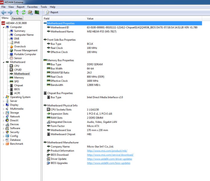Viewport: 210px width, 181px height.
Task: Collapse the Computer tree node
Action: (x=4, y=27)
